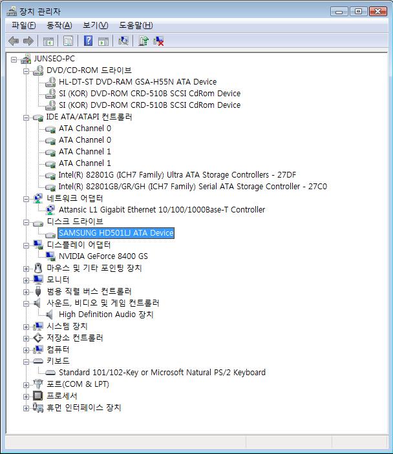393x454 pixels.
Task: Click the drive icon of HL-DT-ST DVD-RAM device
Action: [x=50, y=82]
